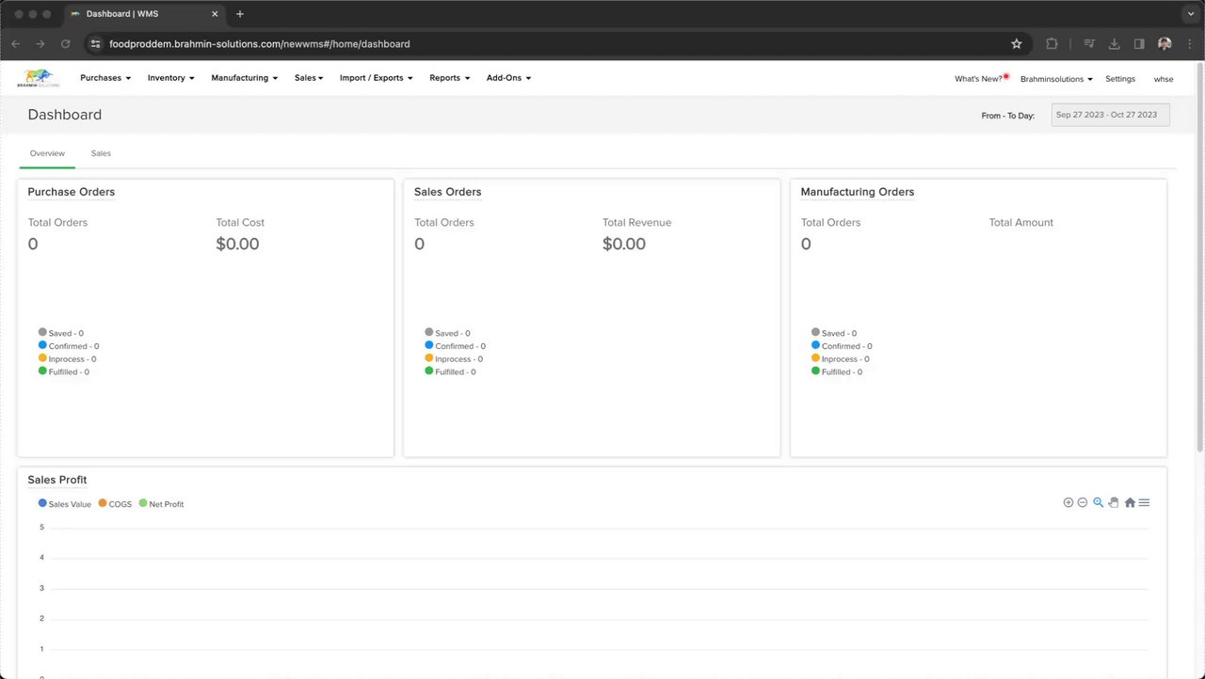Screen dimensions: 1205x679
Task: Click the browser forward arrow
Action: pyautogui.click(x=40, y=43)
